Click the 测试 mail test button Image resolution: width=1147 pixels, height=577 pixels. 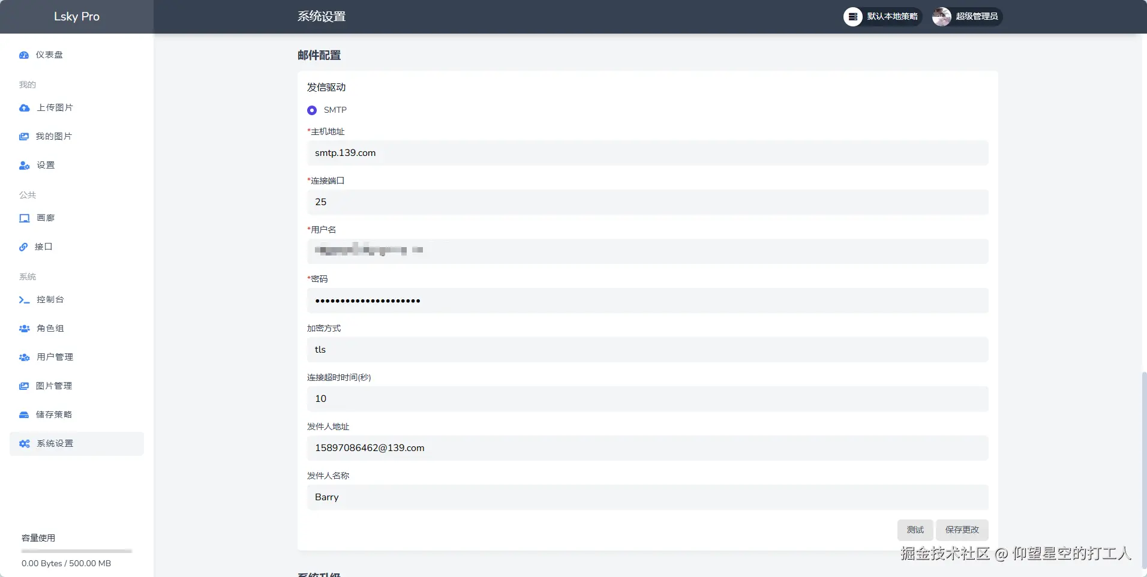click(x=915, y=530)
